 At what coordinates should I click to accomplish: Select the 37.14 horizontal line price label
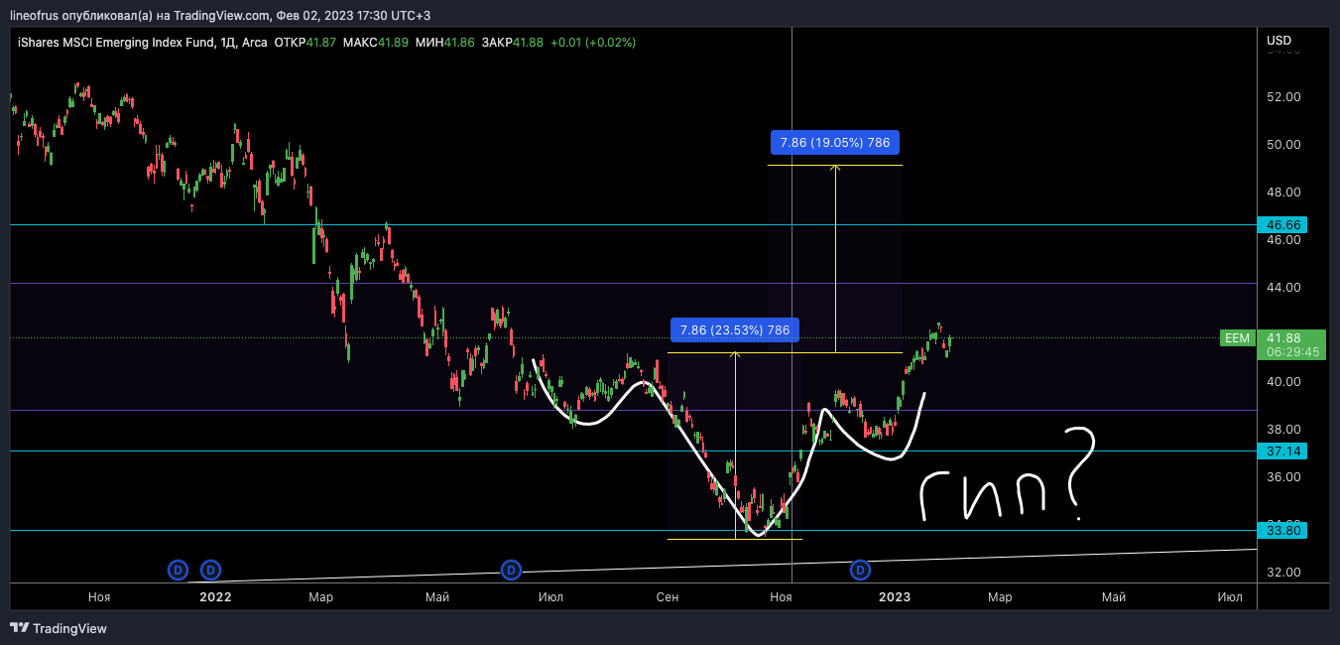(1283, 451)
